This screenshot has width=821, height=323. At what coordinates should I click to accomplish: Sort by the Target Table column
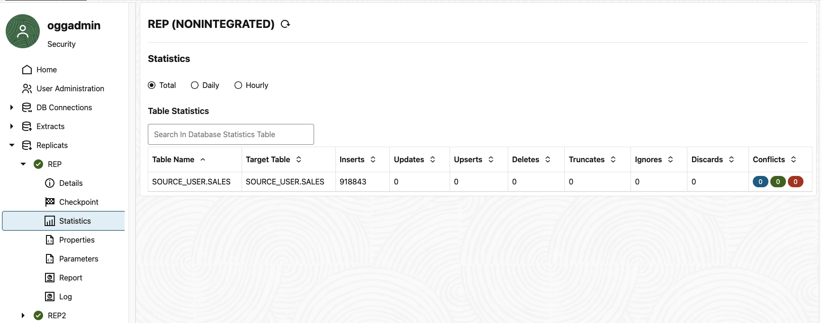pyautogui.click(x=298, y=159)
